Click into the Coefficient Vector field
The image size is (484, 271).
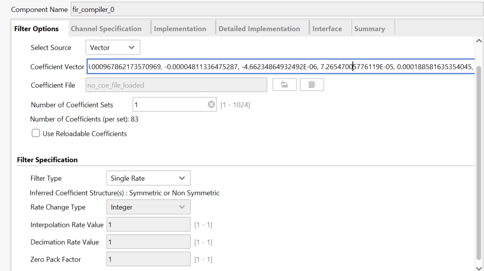[280, 67]
